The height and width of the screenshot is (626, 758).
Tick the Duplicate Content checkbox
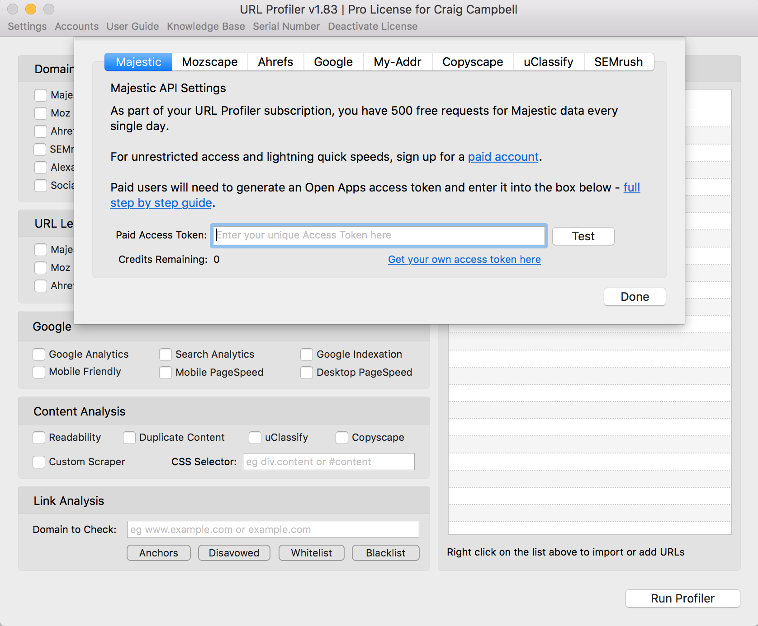click(x=129, y=438)
